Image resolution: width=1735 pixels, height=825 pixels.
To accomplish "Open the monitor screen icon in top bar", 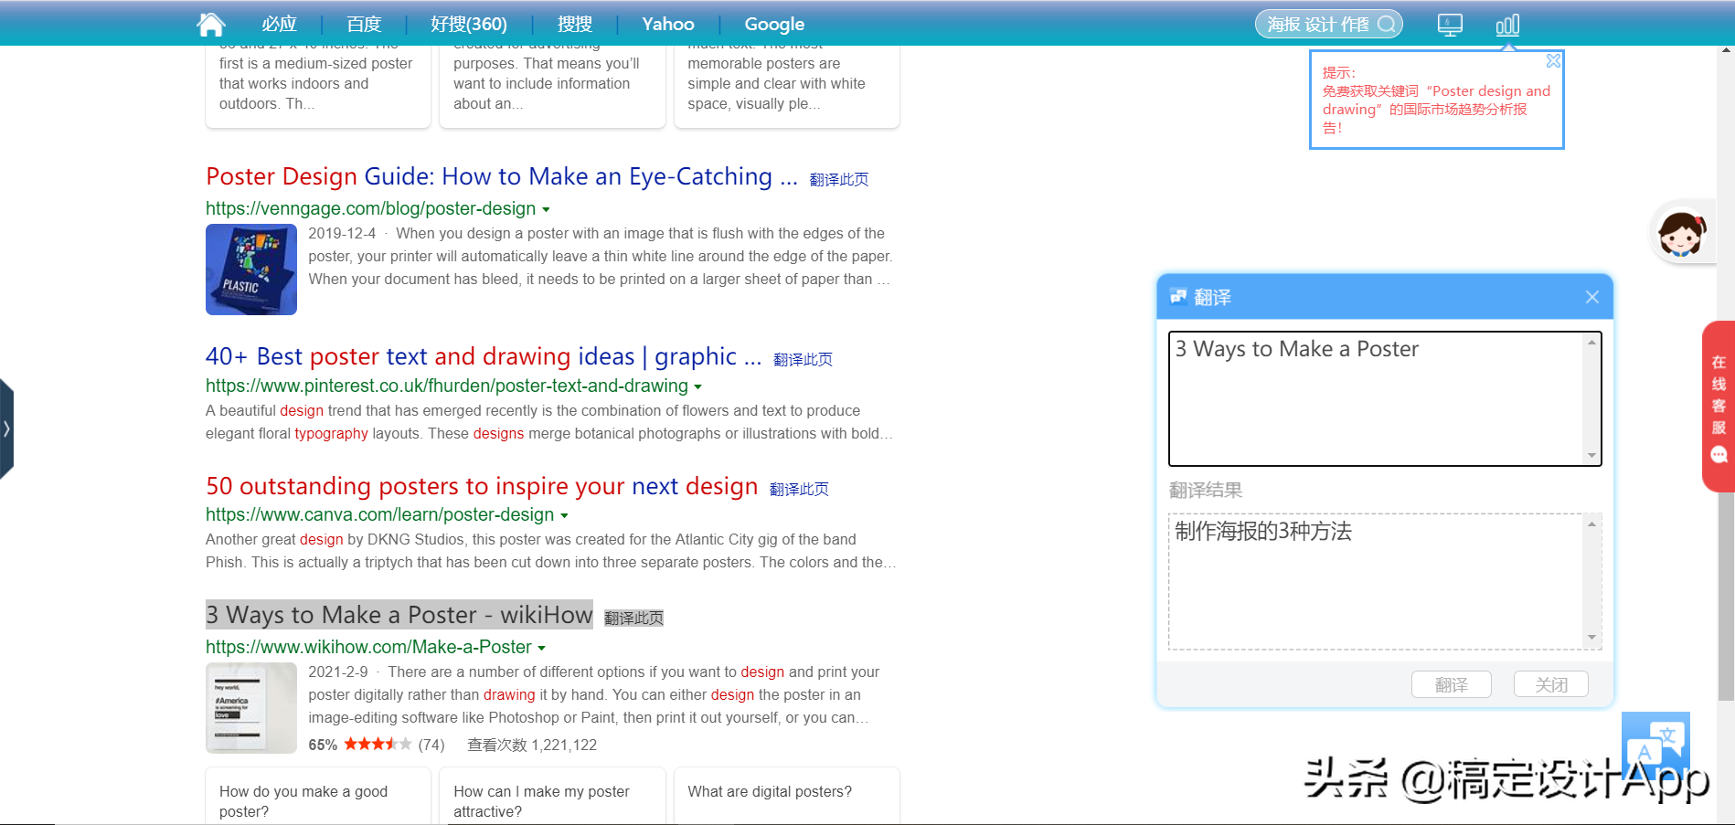I will pos(1450,25).
